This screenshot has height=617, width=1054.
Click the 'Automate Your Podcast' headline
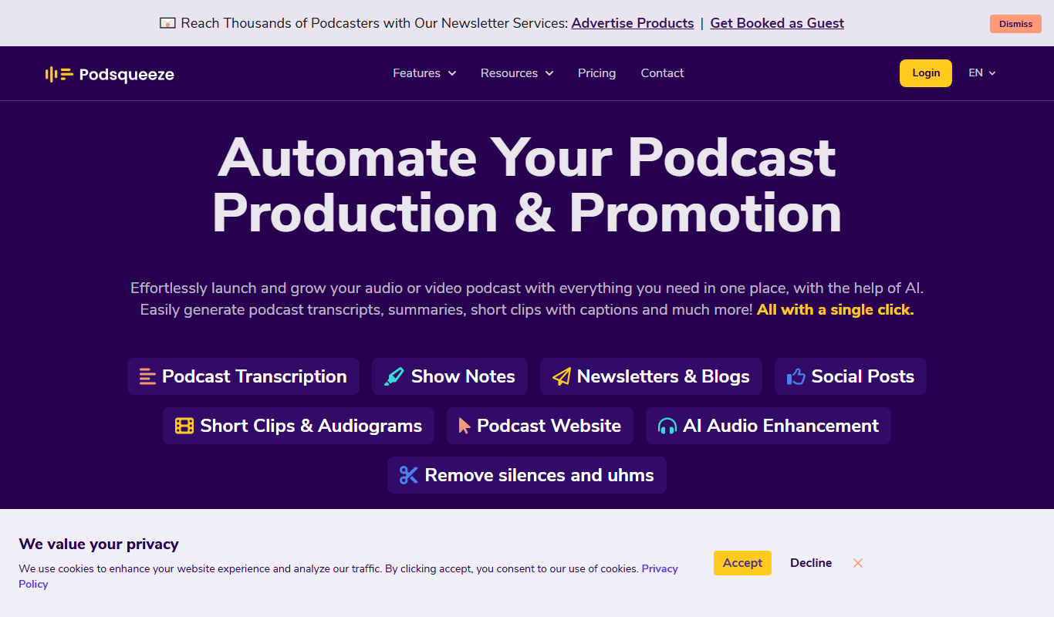(527, 157)
